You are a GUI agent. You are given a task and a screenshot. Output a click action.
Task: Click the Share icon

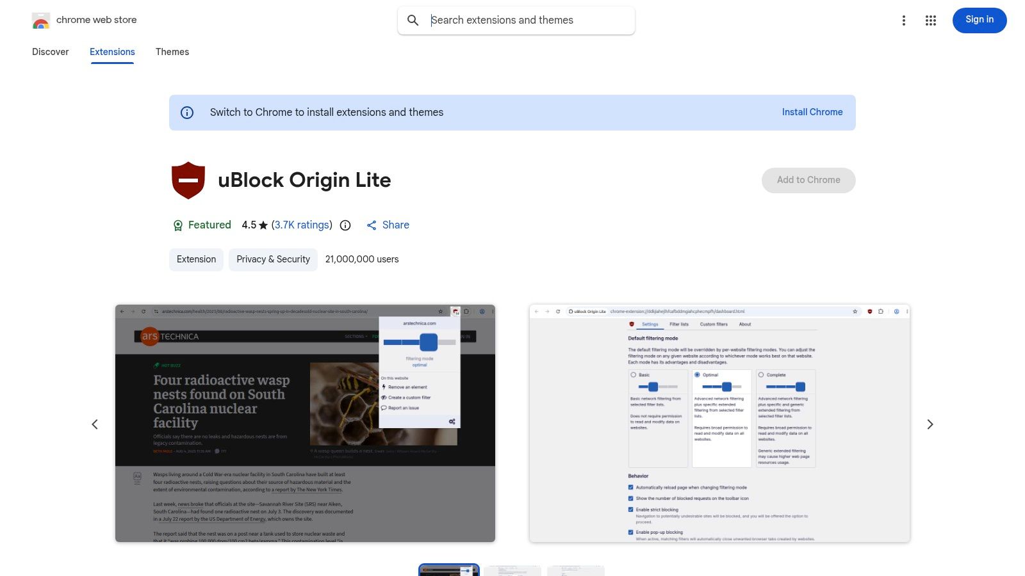coord(372,225)
